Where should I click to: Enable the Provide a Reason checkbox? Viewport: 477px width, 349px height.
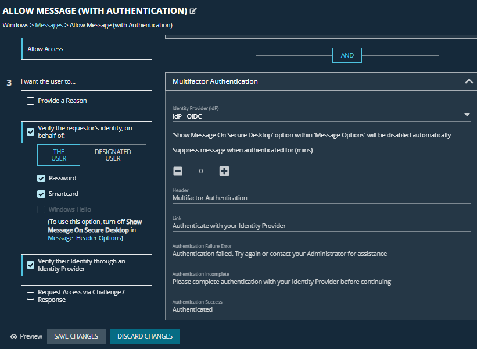tap(30, 101)
